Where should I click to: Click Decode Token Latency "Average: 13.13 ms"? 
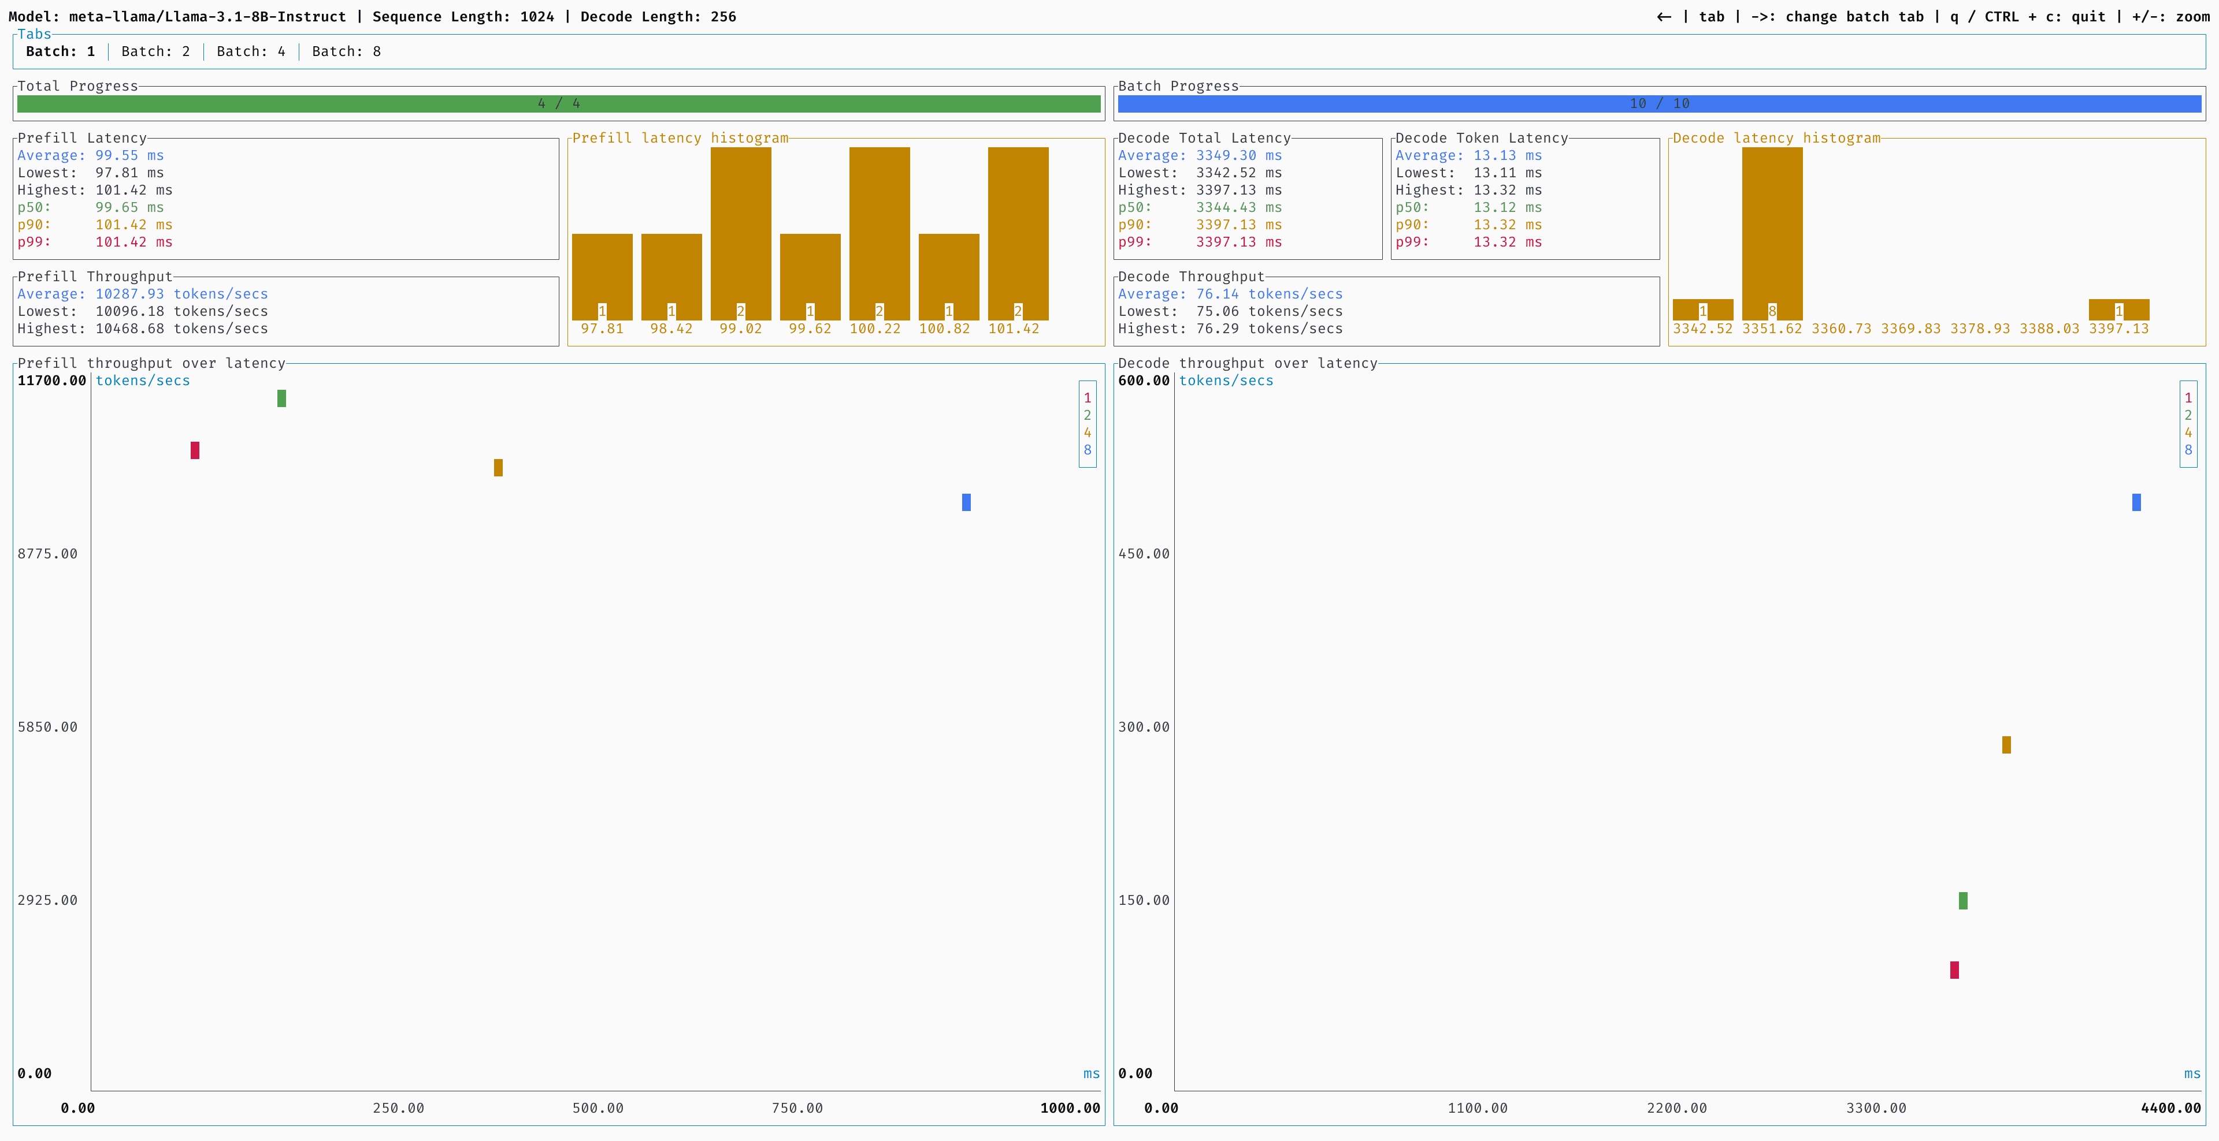pos(1469,156)
